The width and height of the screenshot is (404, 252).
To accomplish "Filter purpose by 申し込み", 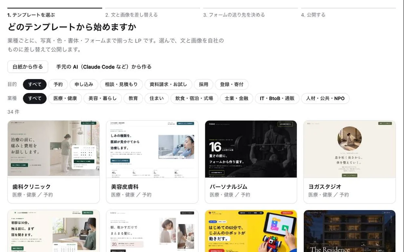I will point(84,84).
